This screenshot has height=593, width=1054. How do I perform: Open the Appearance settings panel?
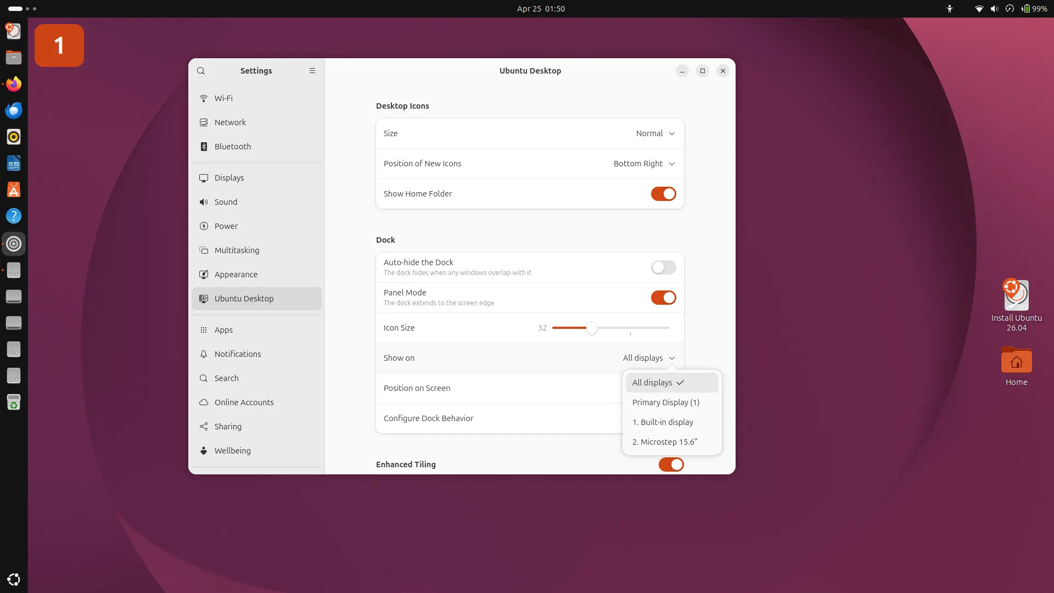click(236, 274)
